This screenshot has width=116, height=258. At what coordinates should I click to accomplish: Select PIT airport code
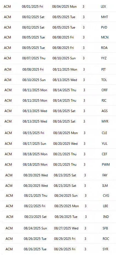[103, 70]
